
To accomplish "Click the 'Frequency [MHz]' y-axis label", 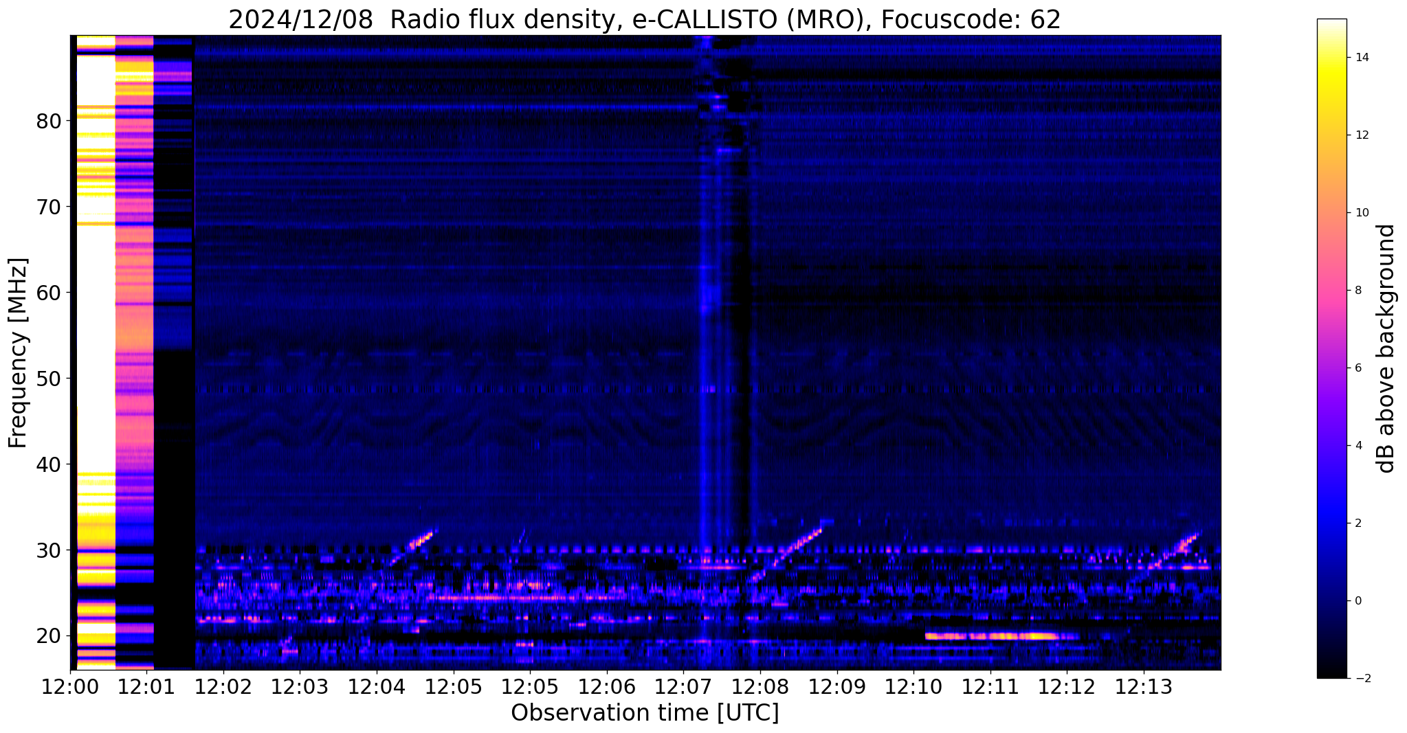I will [18, 353].
